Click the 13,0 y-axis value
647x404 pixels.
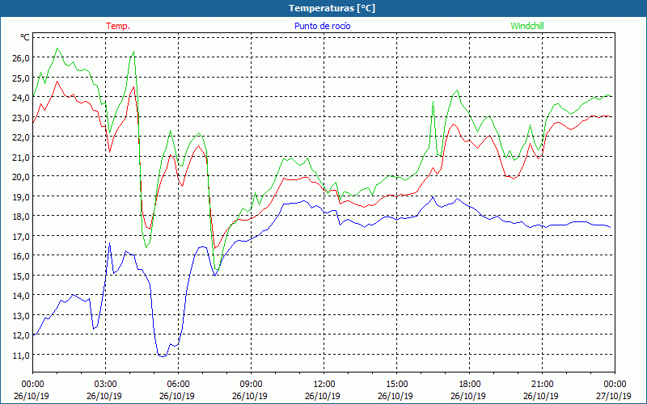point(21,315)
